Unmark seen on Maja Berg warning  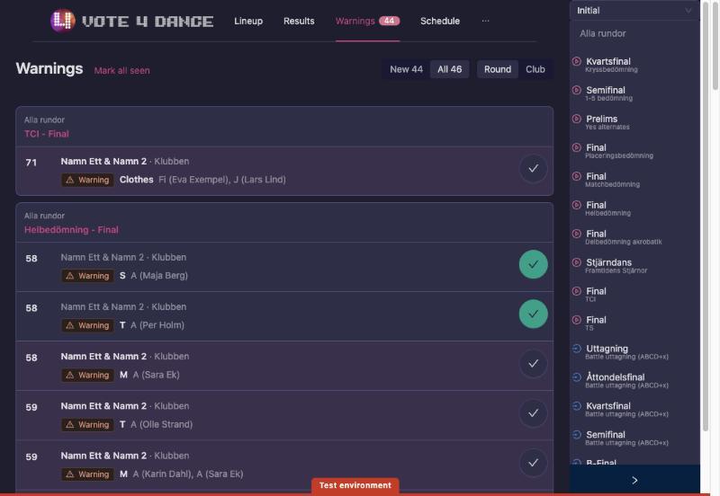click(x=533, y=264)
